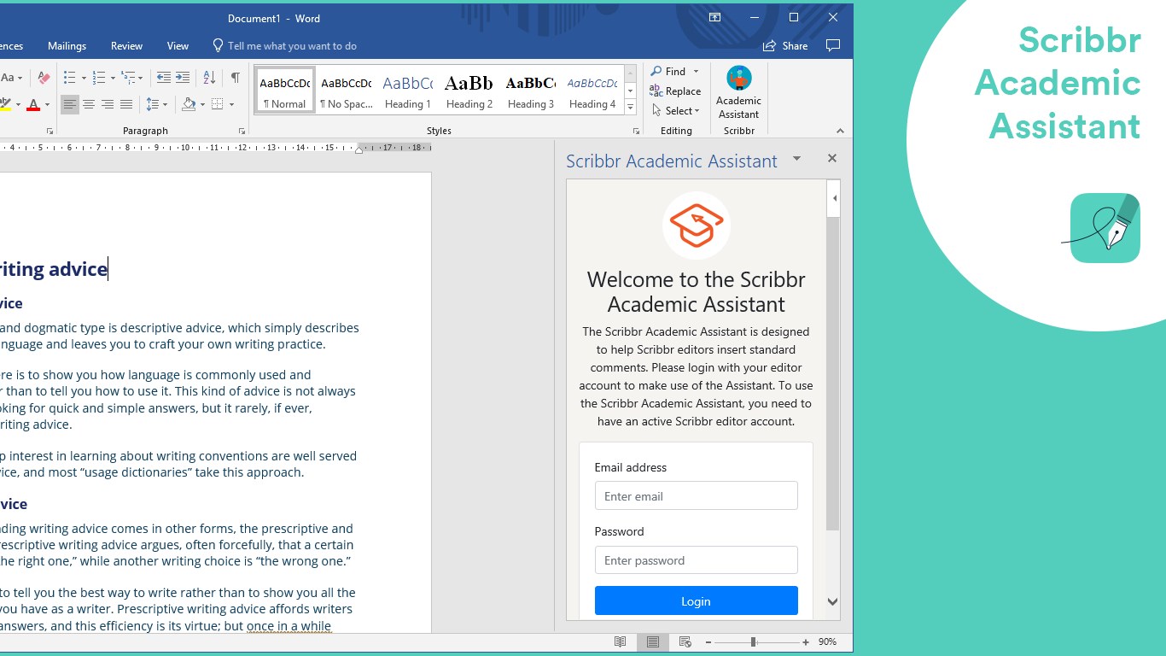Apply the Heading 3 style
Image resolution: width=1166 pixels, height=656 pixels.
[x=530, y=91]
